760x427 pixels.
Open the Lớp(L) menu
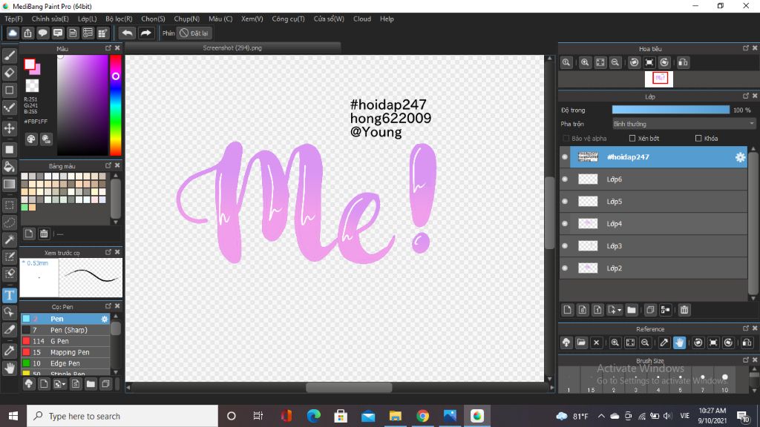point(88,19)
